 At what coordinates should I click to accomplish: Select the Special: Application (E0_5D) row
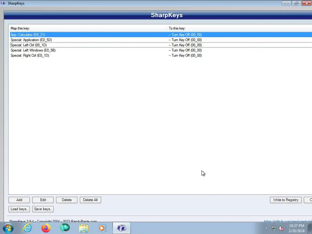click(161, 40)
